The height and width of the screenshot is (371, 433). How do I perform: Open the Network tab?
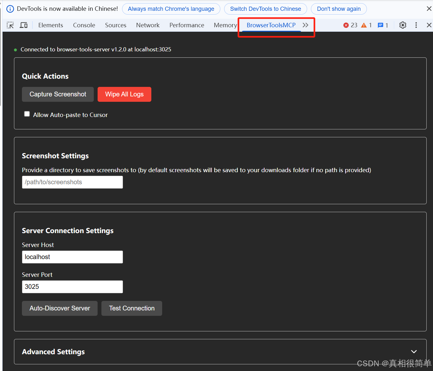(x=148, y=25)
